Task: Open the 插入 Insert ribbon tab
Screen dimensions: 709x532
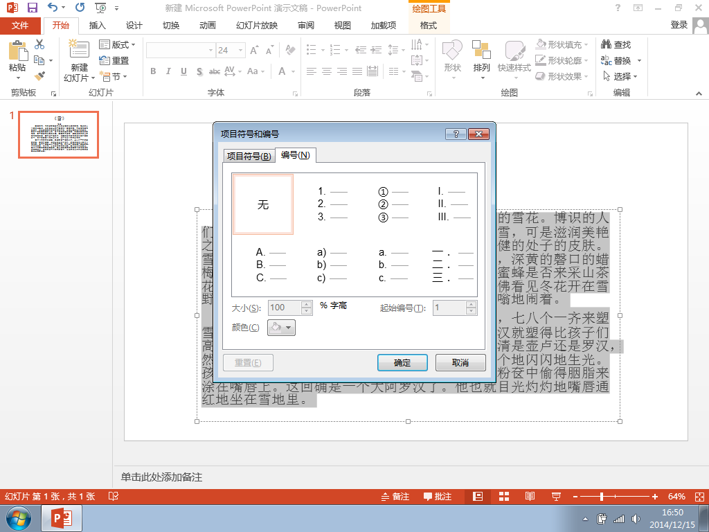Action: [97, 26]
